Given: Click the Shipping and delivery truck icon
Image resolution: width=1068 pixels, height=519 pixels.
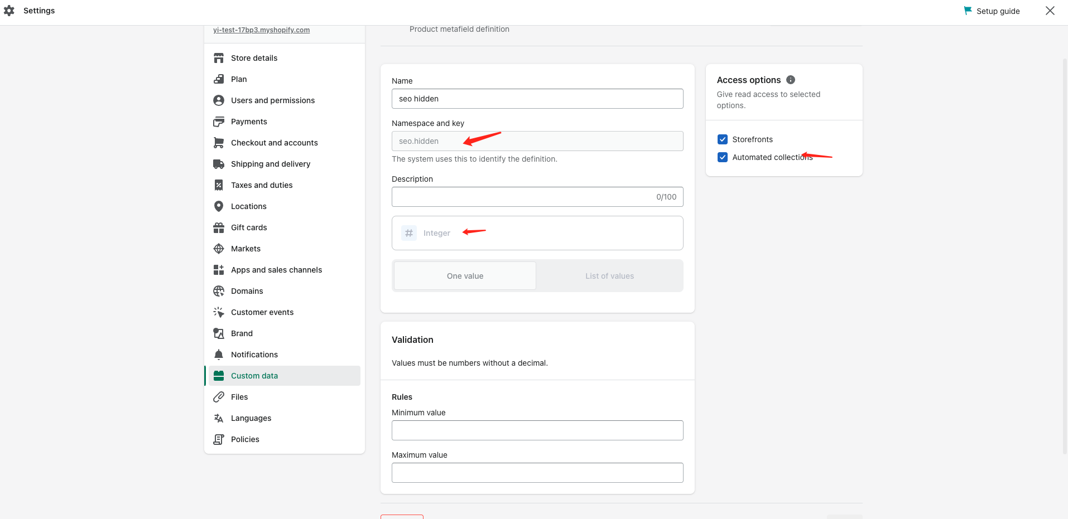Looking at the screenshot, I should point(219,164).
